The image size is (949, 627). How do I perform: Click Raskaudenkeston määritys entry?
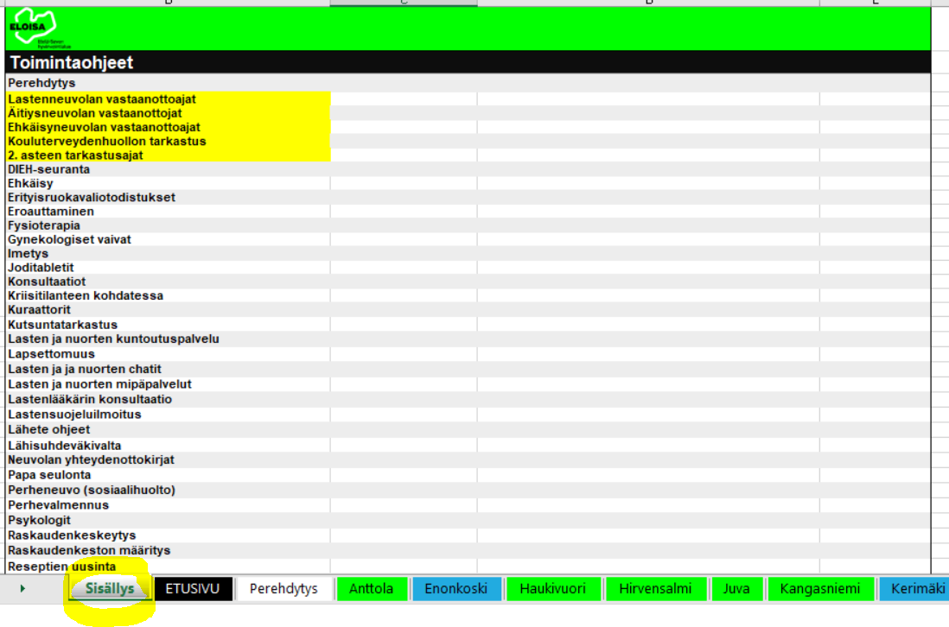tap(89, 550)
